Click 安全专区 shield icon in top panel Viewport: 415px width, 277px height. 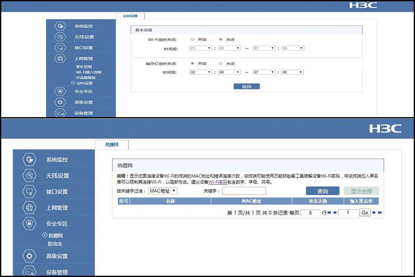click(x=60, y=91)
